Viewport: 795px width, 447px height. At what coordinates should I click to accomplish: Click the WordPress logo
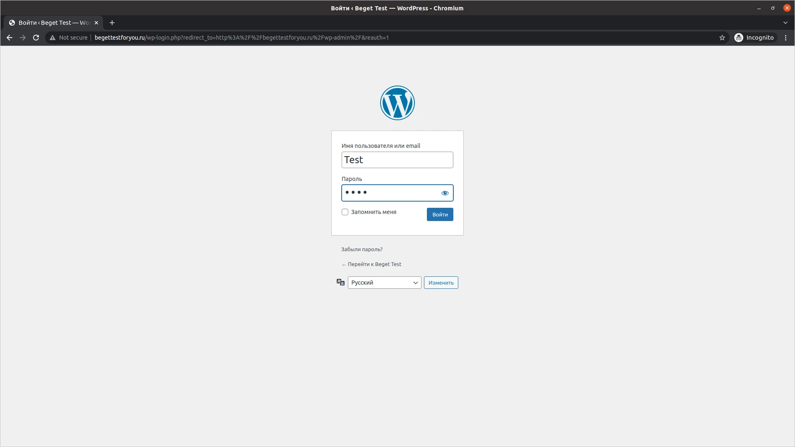(x=397, y=103)
